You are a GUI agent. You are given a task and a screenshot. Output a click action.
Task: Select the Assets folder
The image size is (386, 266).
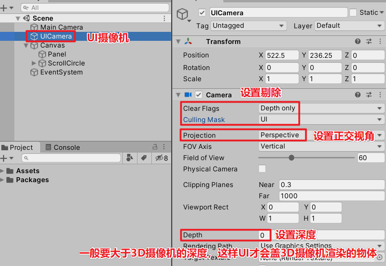click(x=28, y=171)
